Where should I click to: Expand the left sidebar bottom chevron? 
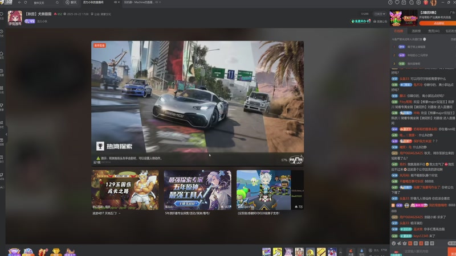[x=2, y=188]
